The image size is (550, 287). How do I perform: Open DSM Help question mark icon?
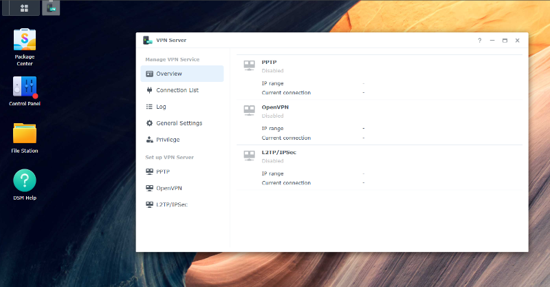coord(25,180)
